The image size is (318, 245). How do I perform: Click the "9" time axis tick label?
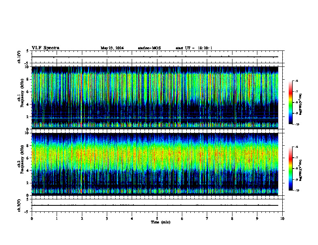(257, 219)
